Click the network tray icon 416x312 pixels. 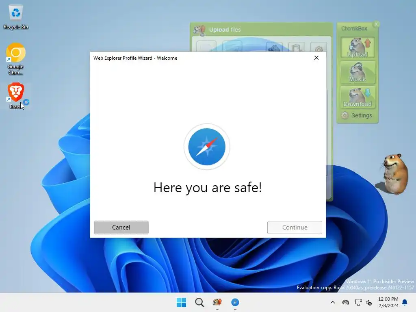click(358, 302)
